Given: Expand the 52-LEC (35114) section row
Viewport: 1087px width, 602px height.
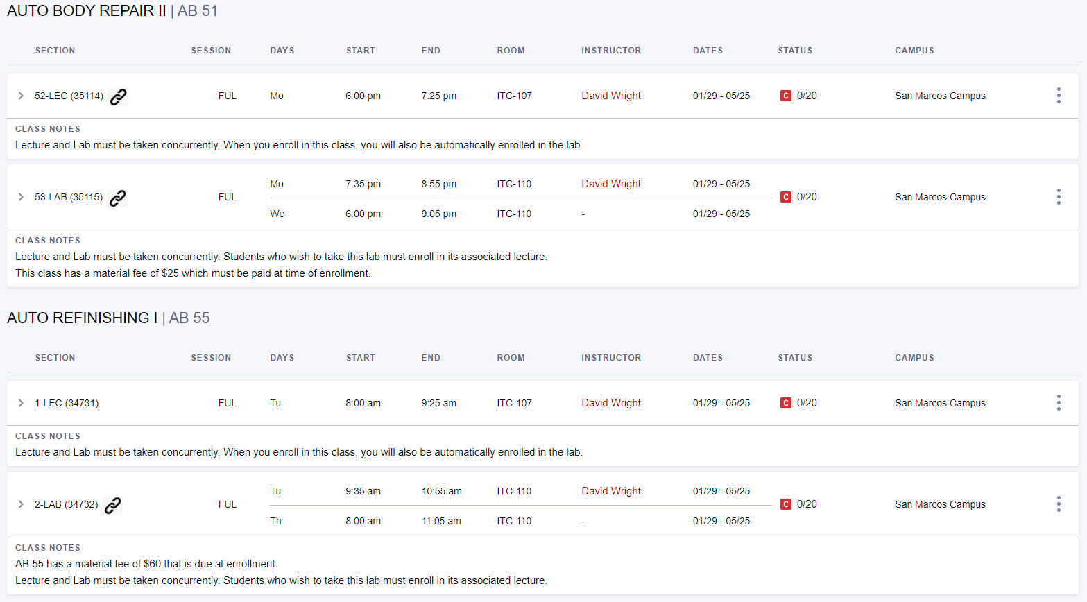Looking at the screenshot, I should point(21,96).
